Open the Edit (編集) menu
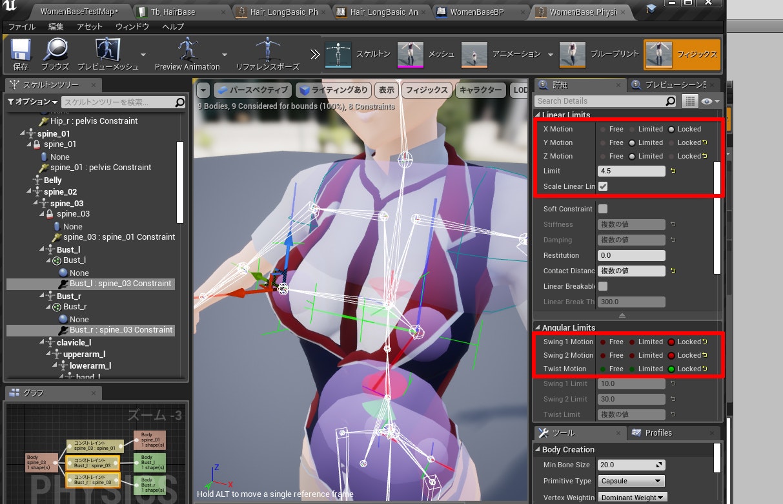Screen dimensions: 783x504 point(56,26)
